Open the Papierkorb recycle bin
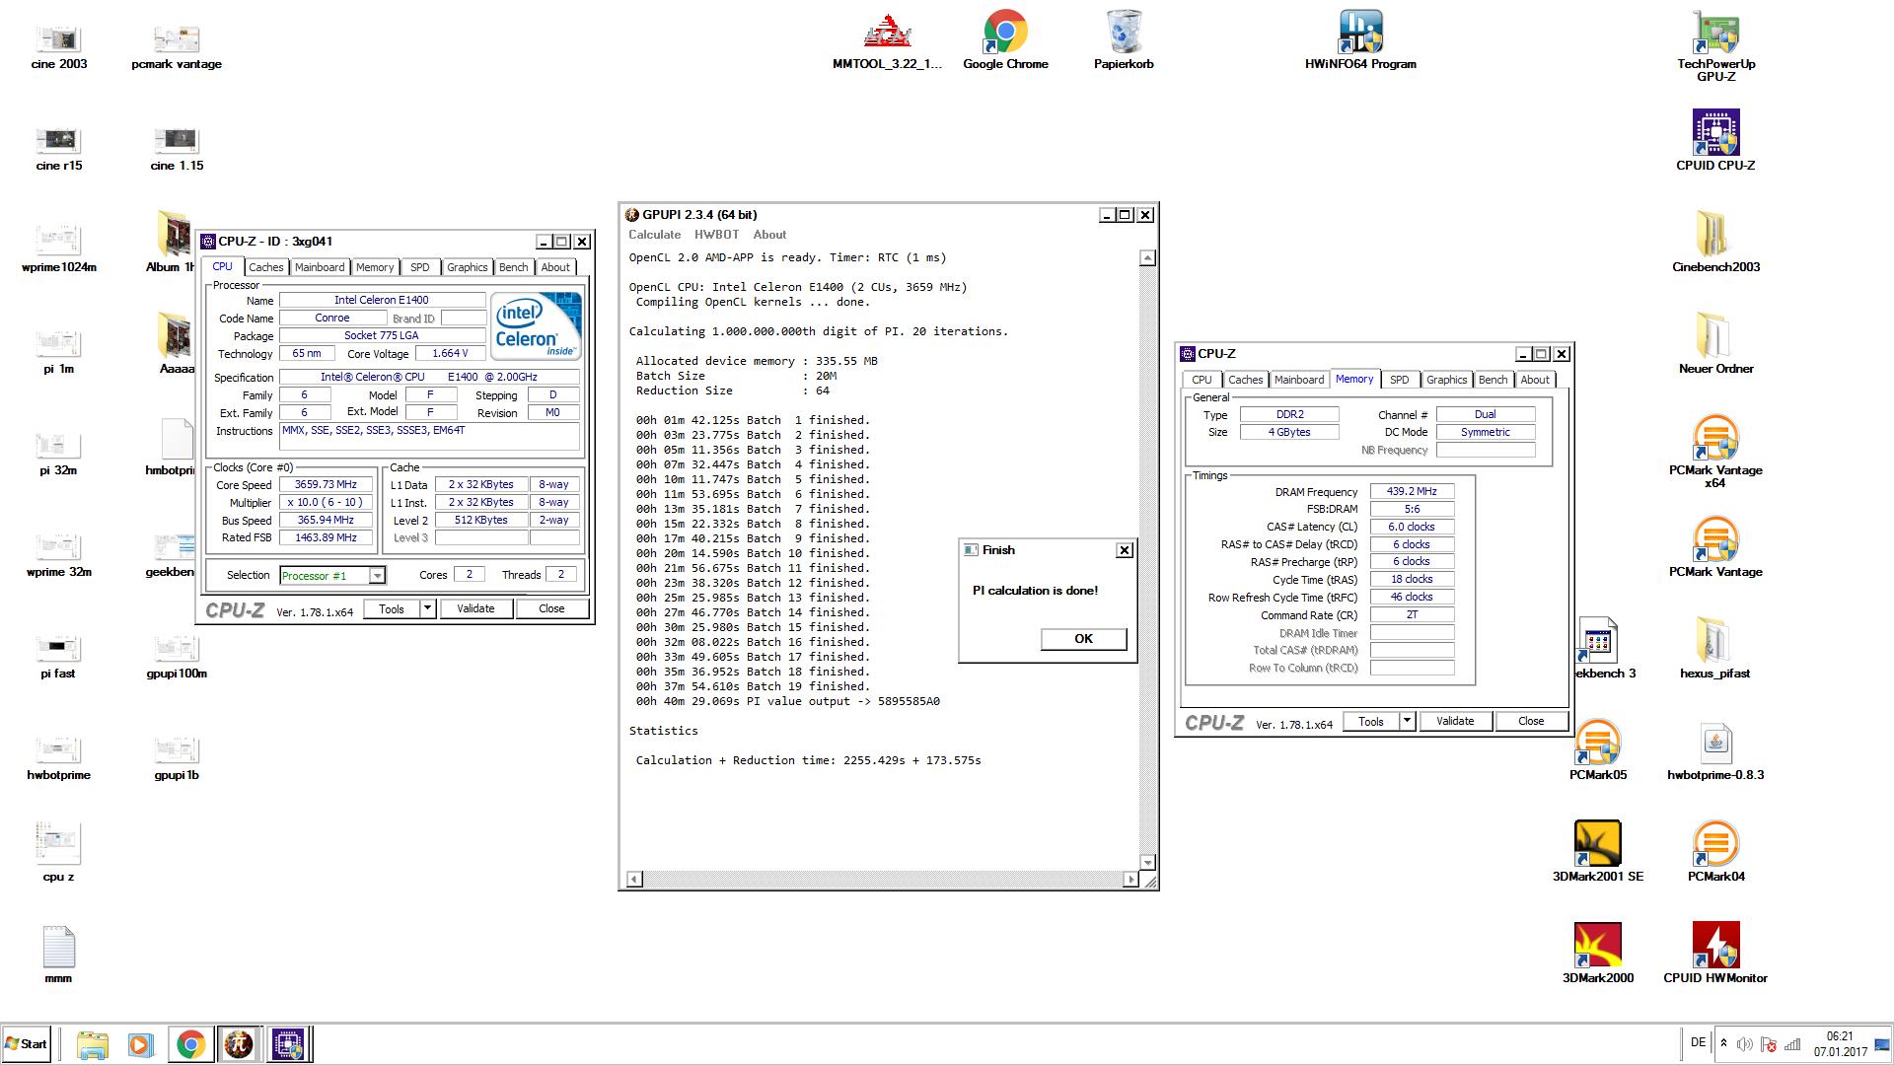Image resolution: width=1894 pixels, height=1065 pixels. coord(1124,42)
